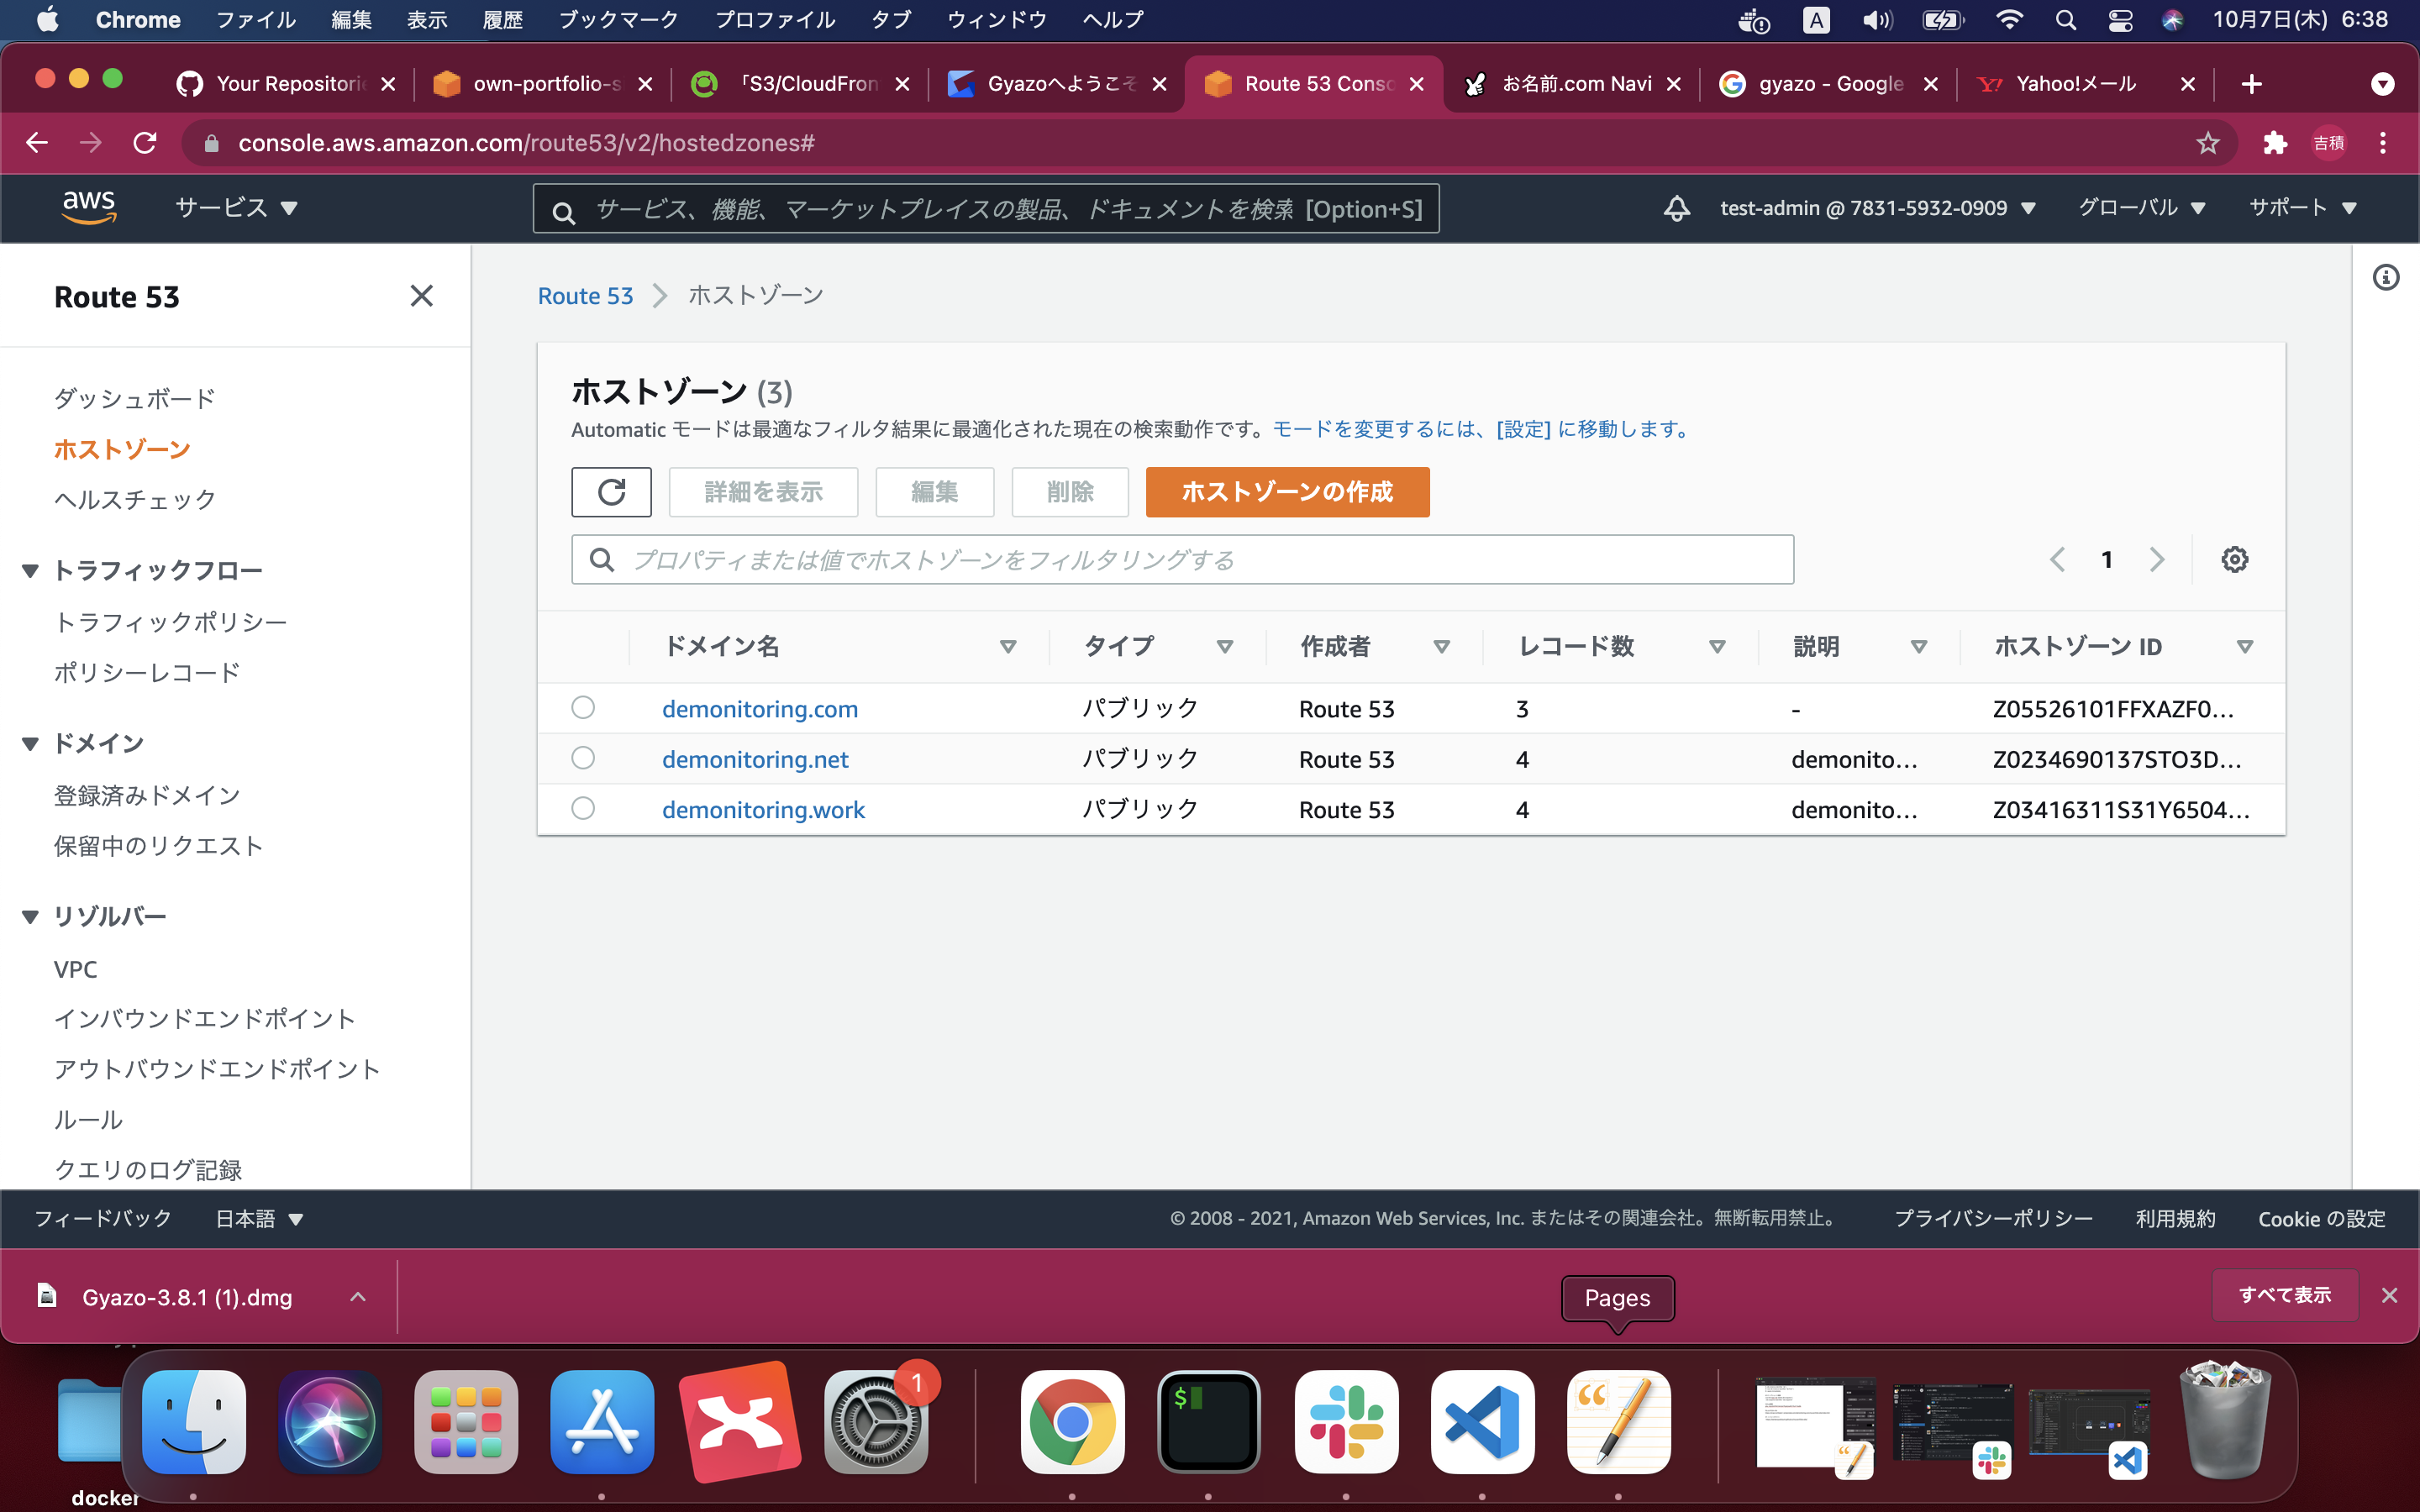The width and height of the screenshot is (2420, 1512).
Task: Click the AWS logo to open the console home
Action: point(89,207)
